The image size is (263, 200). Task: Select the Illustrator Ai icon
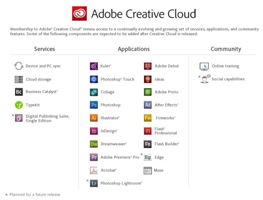(x=94, y=118)
